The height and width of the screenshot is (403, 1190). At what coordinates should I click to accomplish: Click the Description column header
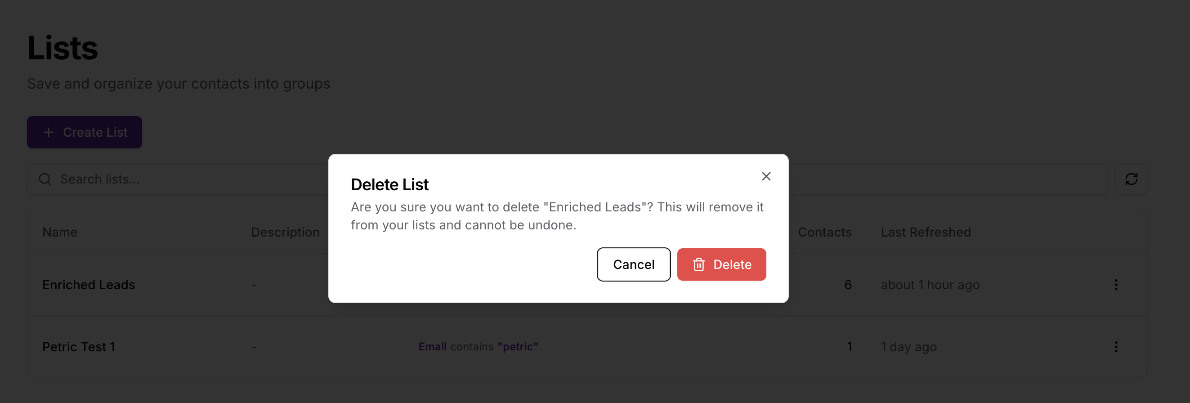click(x=285, y=232)
